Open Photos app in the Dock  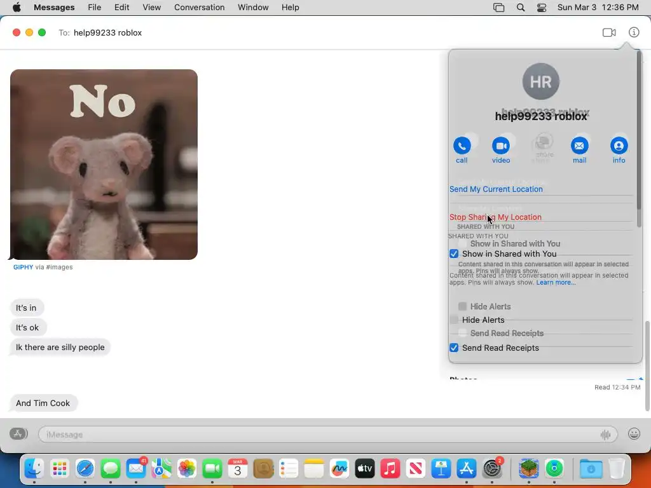pos(187,469)
